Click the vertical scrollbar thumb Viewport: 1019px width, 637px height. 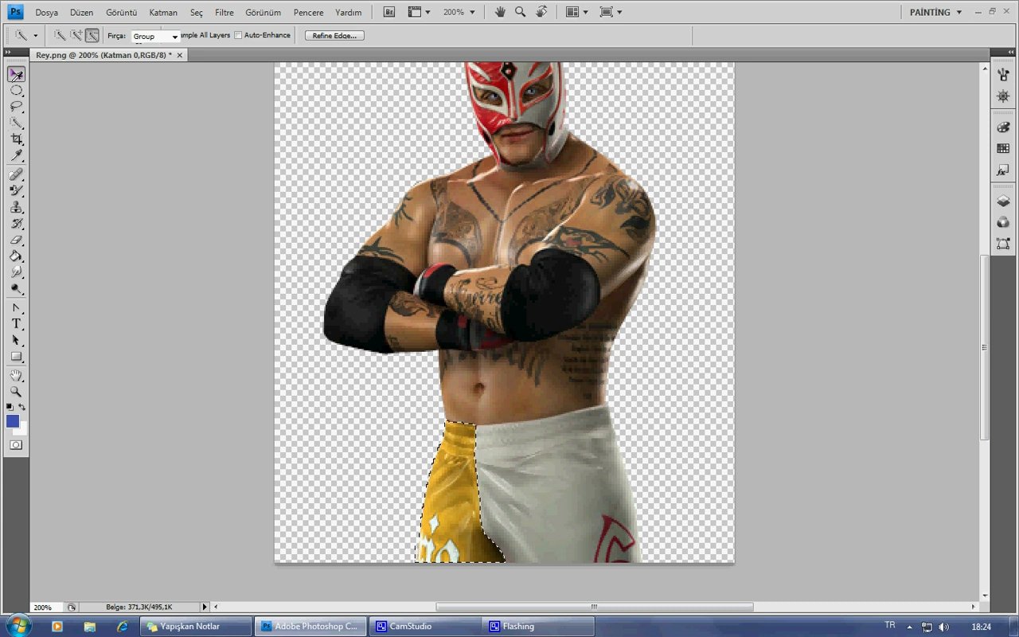(x=985, y=347)
